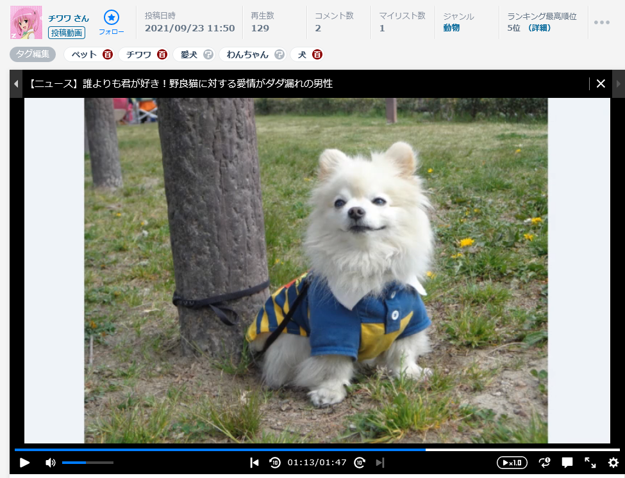The image size is (625, 478).
Task: Adjust the volume slider level
Action: tap(87, 463)
